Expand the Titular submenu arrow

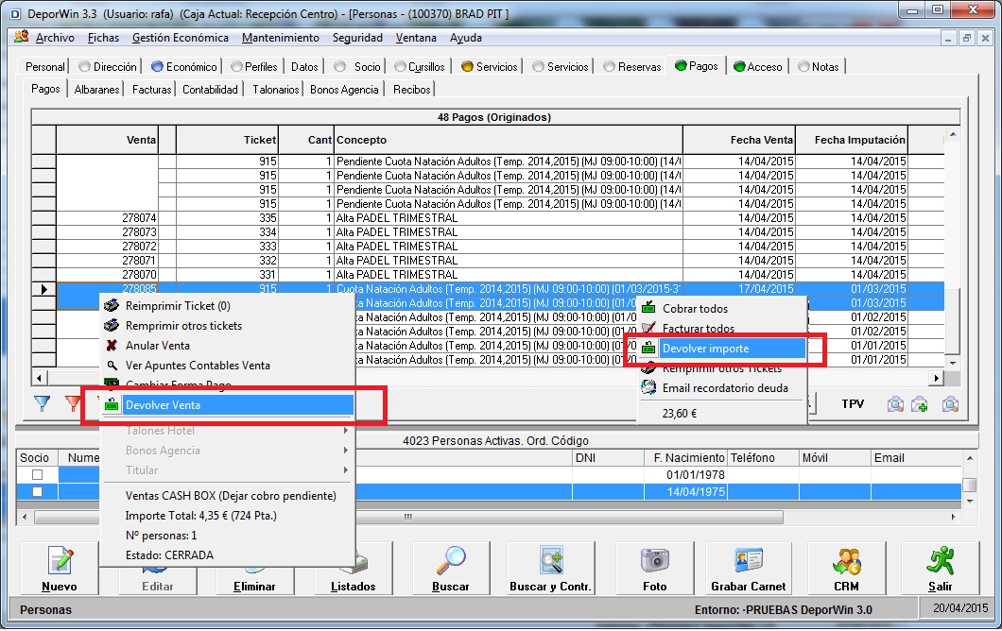[345, 470]
